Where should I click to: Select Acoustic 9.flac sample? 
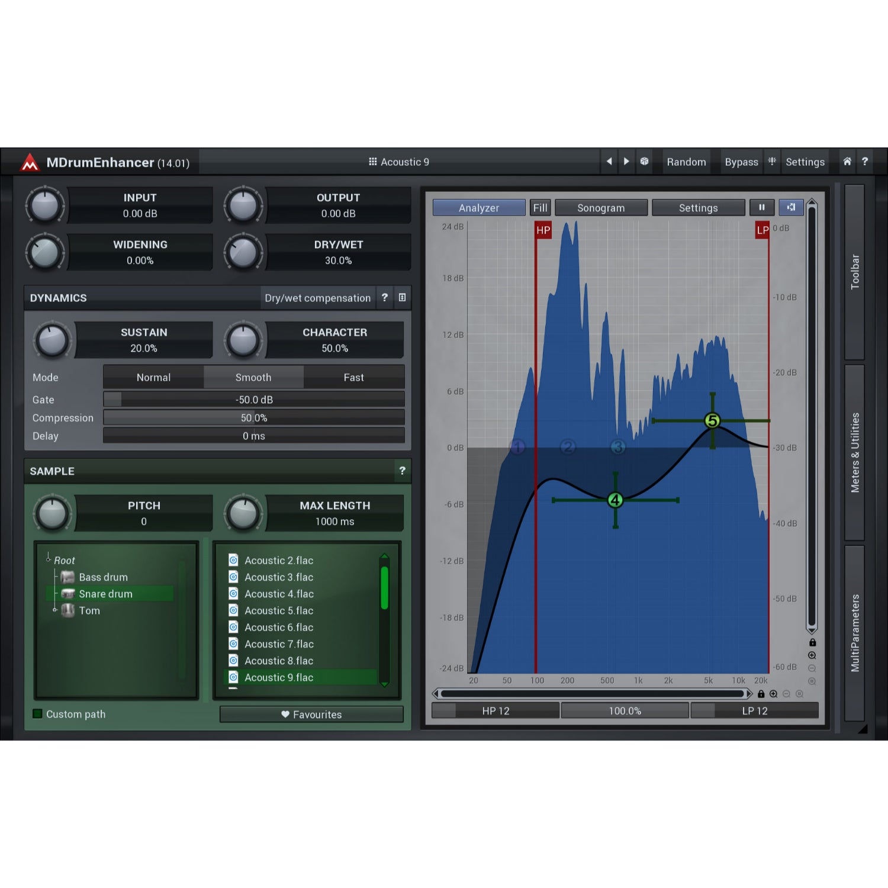302,677
